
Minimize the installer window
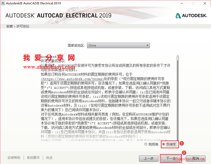182,3
